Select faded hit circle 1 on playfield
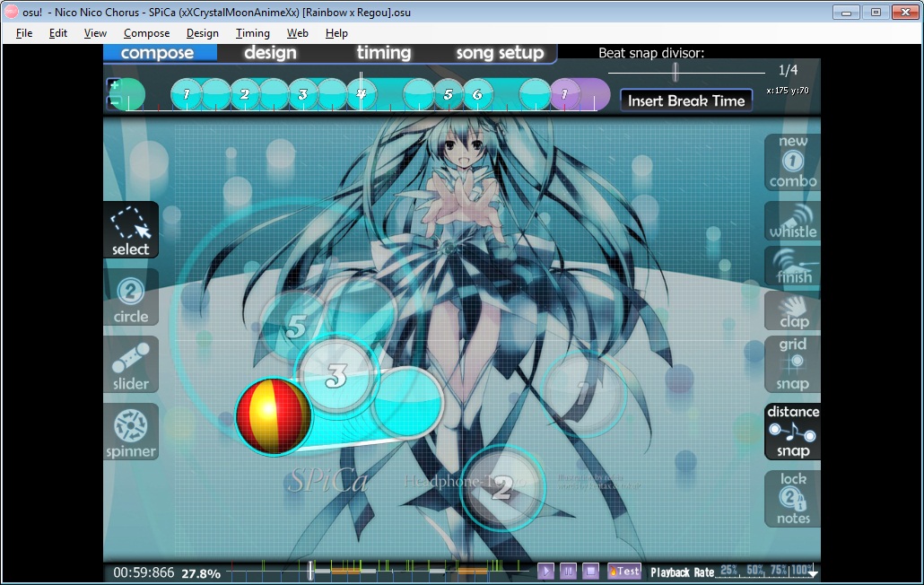 (x=583, y=393)
